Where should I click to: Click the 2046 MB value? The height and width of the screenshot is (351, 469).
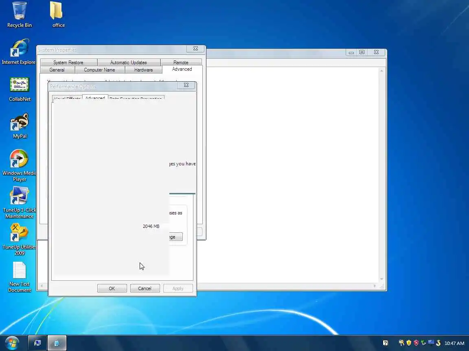coord(151,226)
